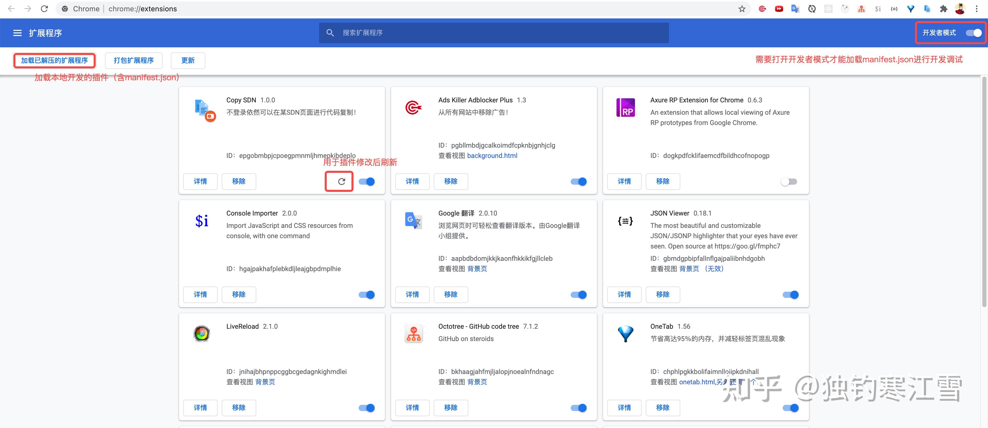Click 移除 on the Copy SDN card

tap(239, 181)
